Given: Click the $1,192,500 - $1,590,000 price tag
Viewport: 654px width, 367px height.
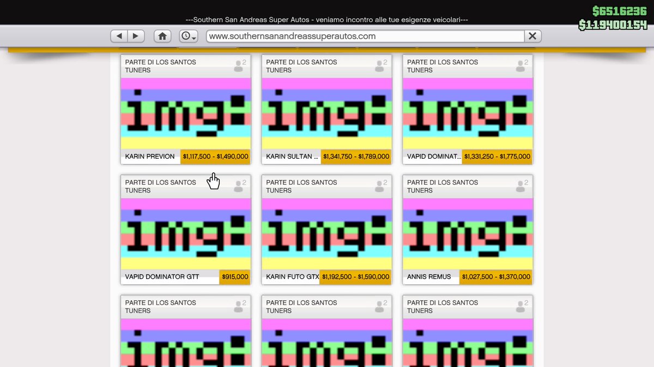Looking at the screenshot, I should click(355, 277).
